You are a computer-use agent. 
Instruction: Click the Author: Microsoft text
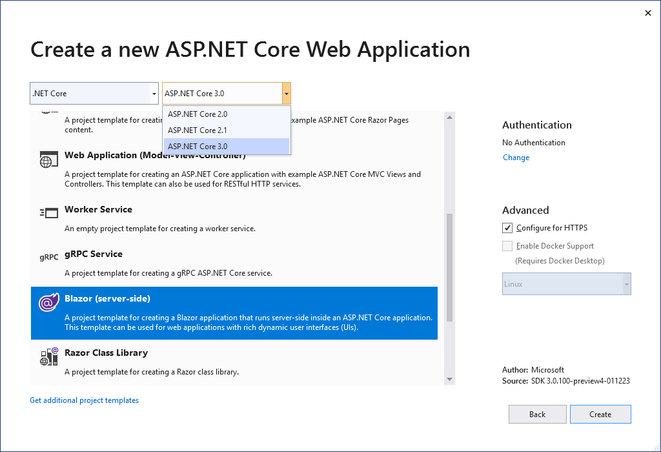coord(533,370)
